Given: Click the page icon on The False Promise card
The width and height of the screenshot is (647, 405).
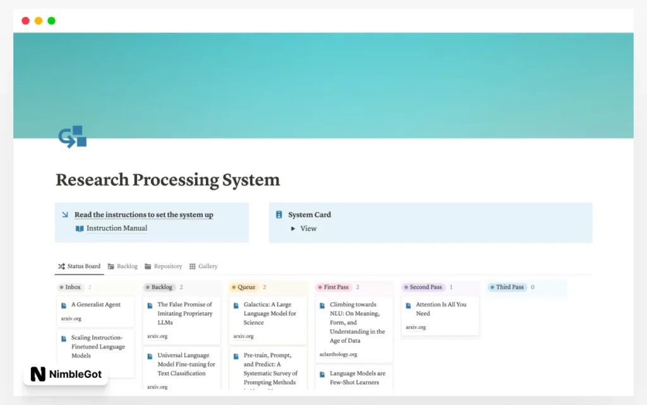Looking at the screenshot, I should coord(150,305).
